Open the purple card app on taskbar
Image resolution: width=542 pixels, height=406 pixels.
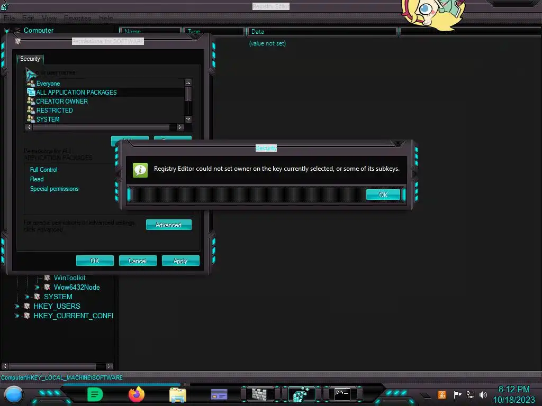pyautogui.click(x=219, y=394)
